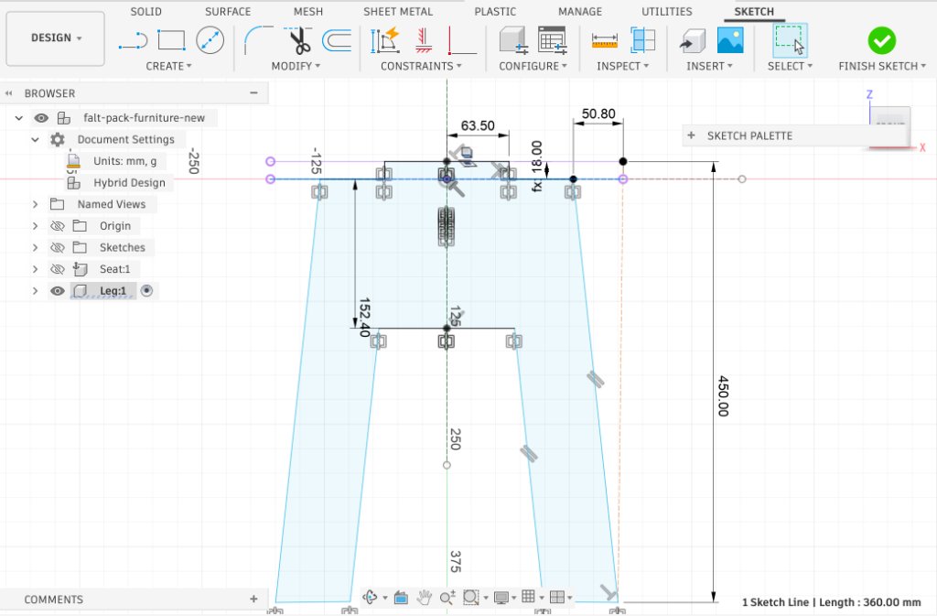Click the AutoConstrain icon
Image resolution: width=937 pixels, height=616 pixels.
pos(385,40)
